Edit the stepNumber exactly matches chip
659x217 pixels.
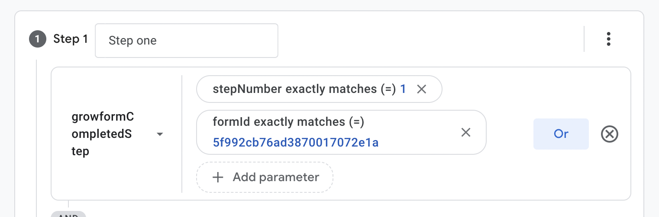(319, 89)
